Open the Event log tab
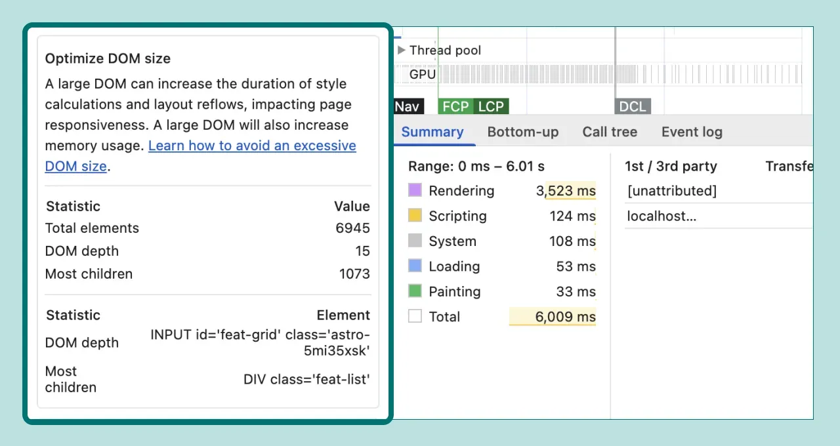This screenshot has width=840, height=446. (x=692, y=132)
